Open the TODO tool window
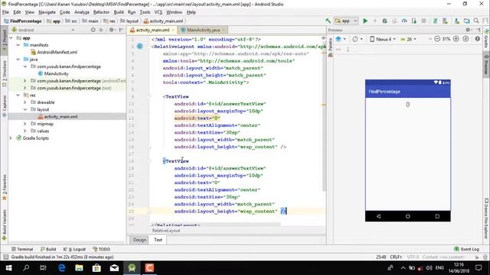This screenshot has width=490, height=275. pyautogui.click(x=102, y=249)
